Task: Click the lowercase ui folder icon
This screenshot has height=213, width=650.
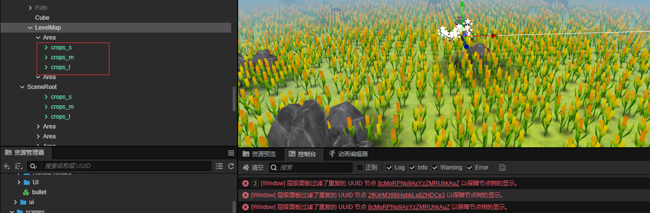Action: [24, 202]
